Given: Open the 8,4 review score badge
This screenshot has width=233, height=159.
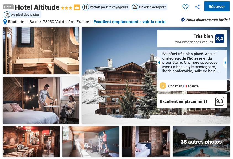Looking at the screenshot, I should 220,39.
